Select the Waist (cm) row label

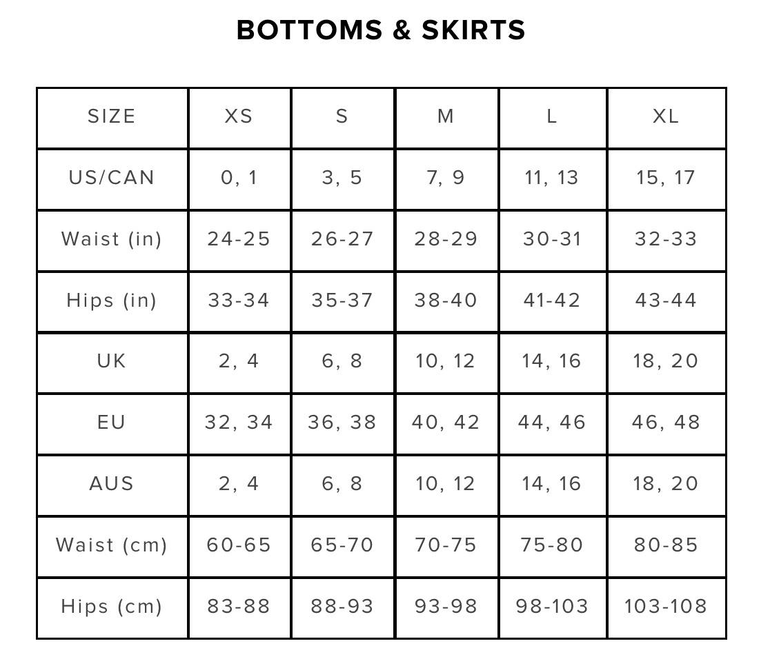[x=112, y=546]
